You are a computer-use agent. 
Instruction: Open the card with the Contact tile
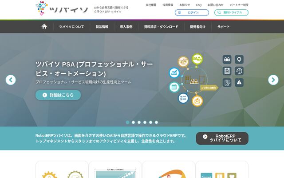pyautogui.click(x=222, y=170)
